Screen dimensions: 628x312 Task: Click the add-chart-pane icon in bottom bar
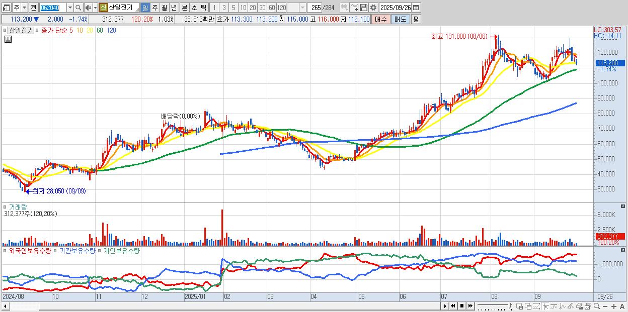coord(520,306)
